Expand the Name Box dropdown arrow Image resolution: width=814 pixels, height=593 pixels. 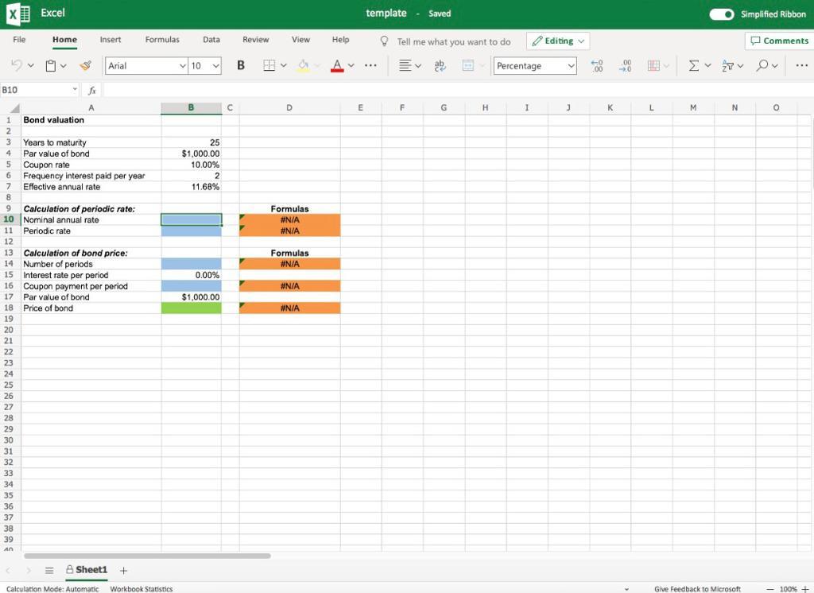[75, 89]
